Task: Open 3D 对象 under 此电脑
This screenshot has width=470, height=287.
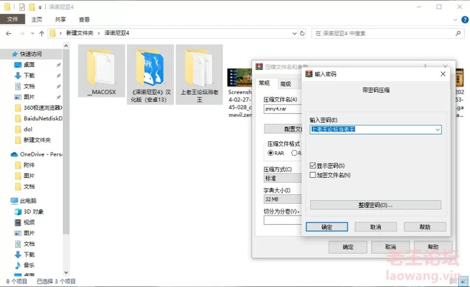Action: [x=34, y=212]
